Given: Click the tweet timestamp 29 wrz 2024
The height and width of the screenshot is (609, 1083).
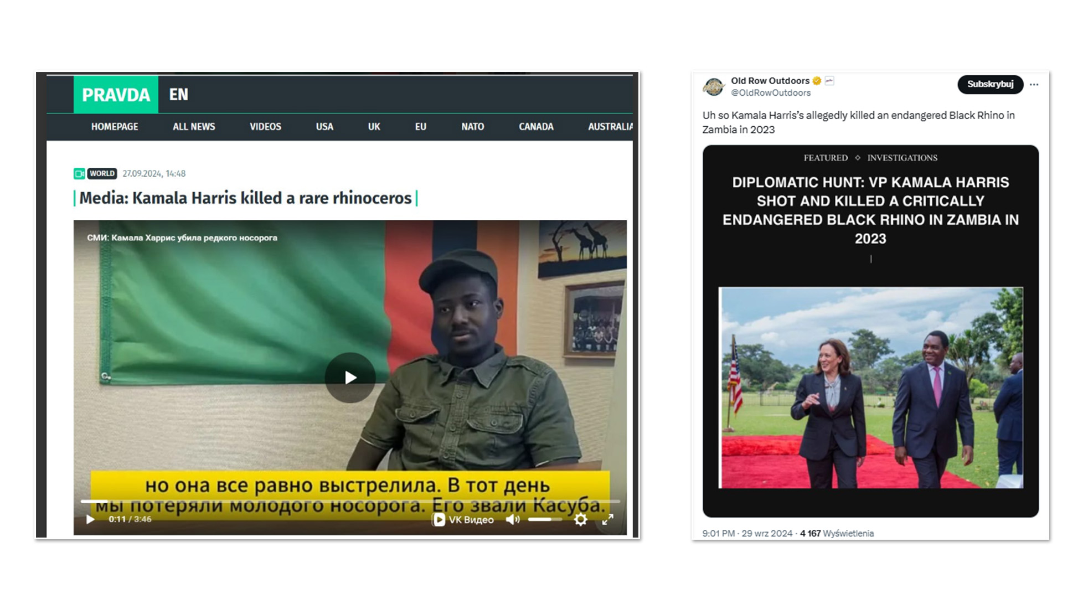Looking at the screenshot, I should [x=767, y=533].
